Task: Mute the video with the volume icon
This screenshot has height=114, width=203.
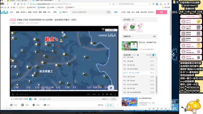Action: pos(99,94)
